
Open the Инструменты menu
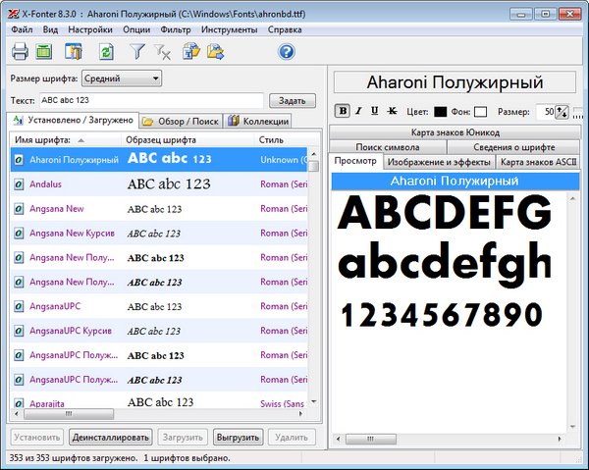click(x=229, y=30)
